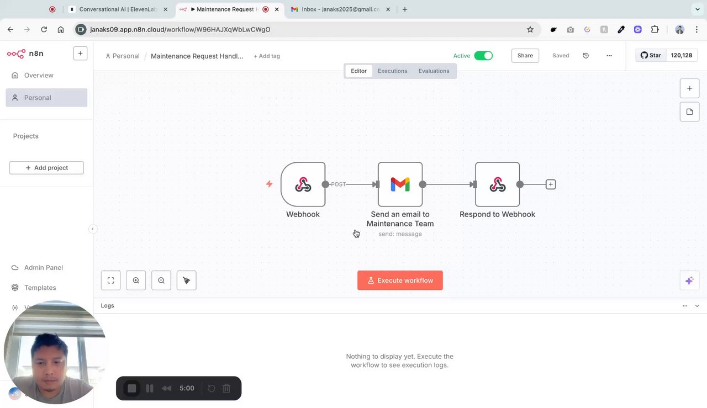This screenshot has width=707, height=408.
Task: Bookmark this page with the star icon
Action: (x=530, y=29)
